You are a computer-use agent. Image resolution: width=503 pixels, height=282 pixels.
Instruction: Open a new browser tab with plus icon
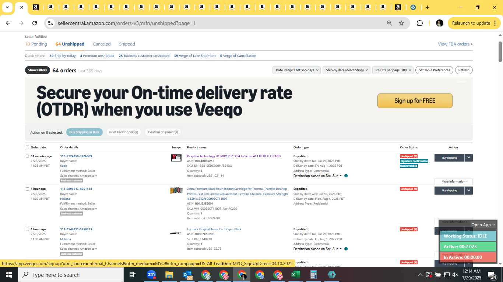point(427,7)
